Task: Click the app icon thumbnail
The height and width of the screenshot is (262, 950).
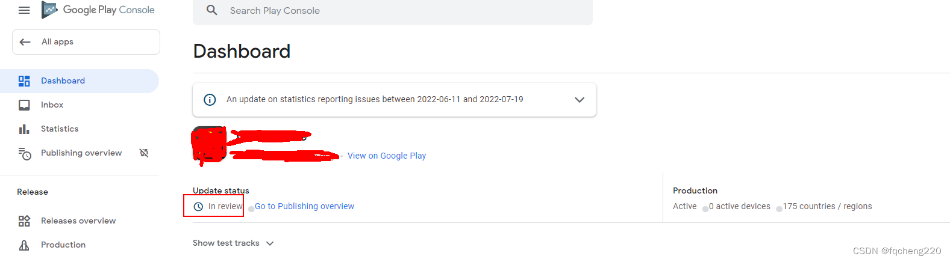Action: tap(208, 145)
